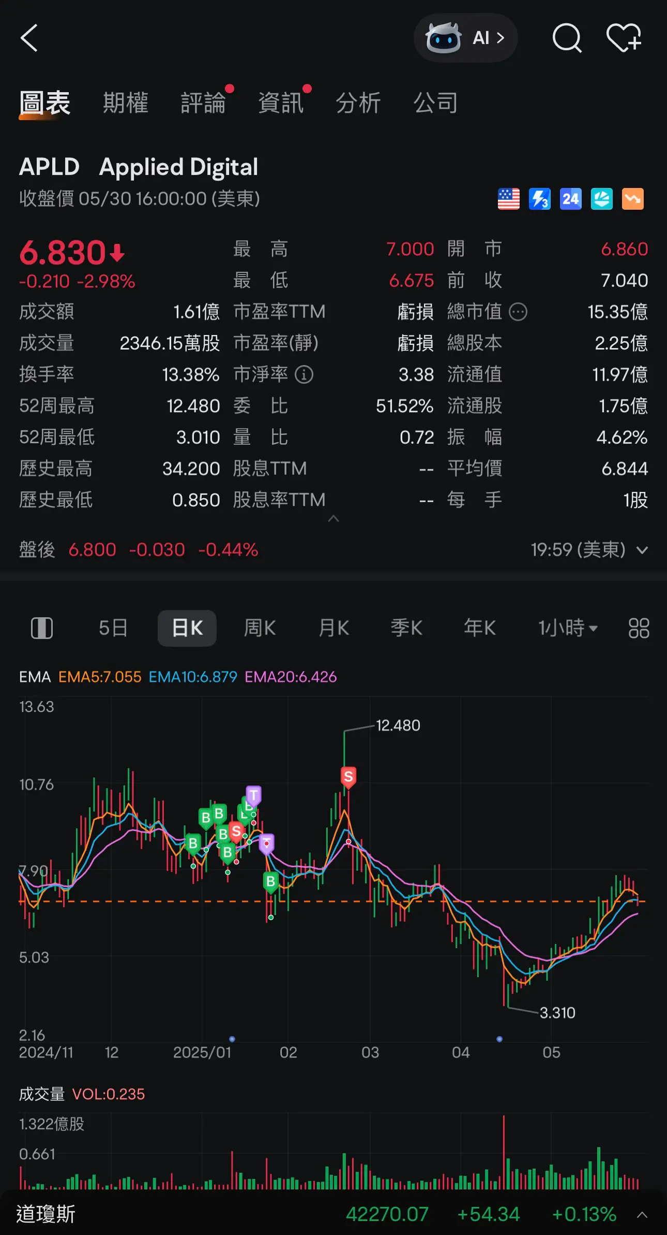Tap EMA10:6.879 indicator value
This screenshot has width=667, height=1235.
pyautogui.click(x=193, y=677)
